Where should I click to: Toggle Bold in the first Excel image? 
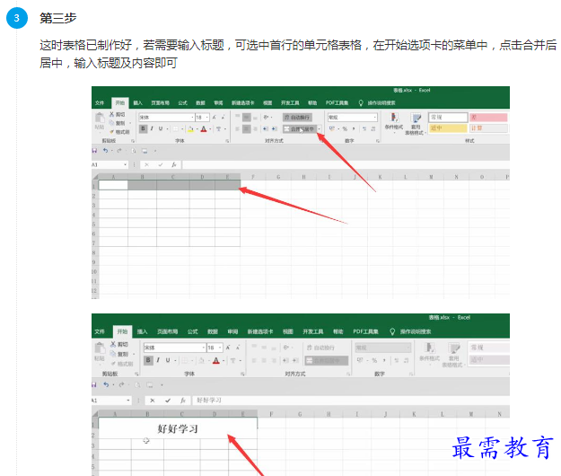pos(143,128)
